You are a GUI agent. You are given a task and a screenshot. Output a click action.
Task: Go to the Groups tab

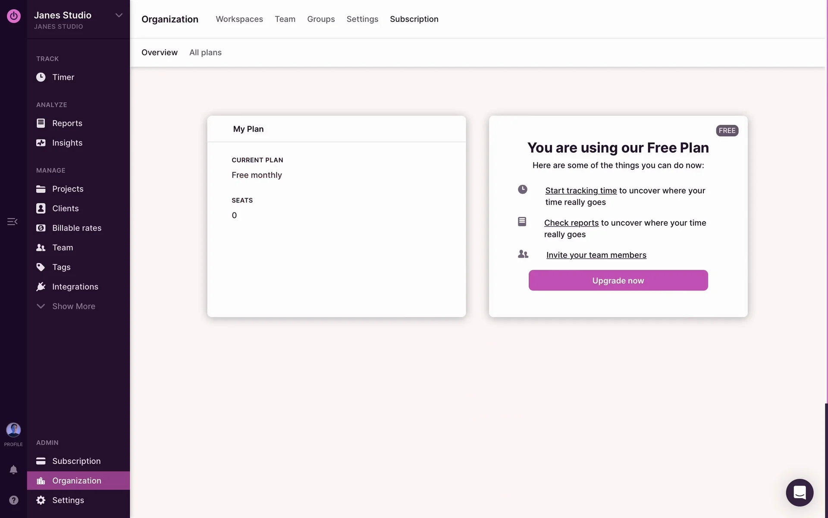(320, 19)
